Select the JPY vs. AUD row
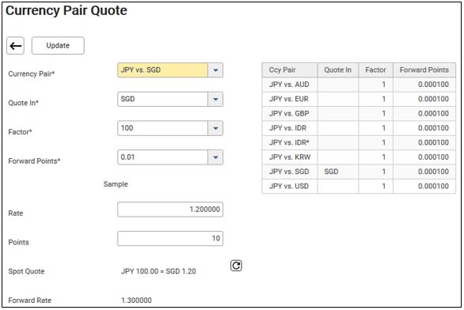Image resolution: width=464 pixels, height=310 pixels. (x=359, y=85)
